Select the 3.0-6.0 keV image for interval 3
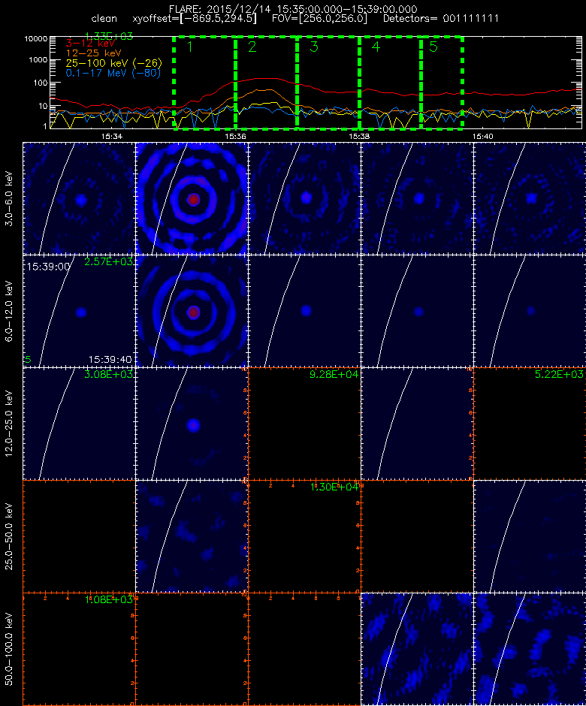 tap(304, 198)
